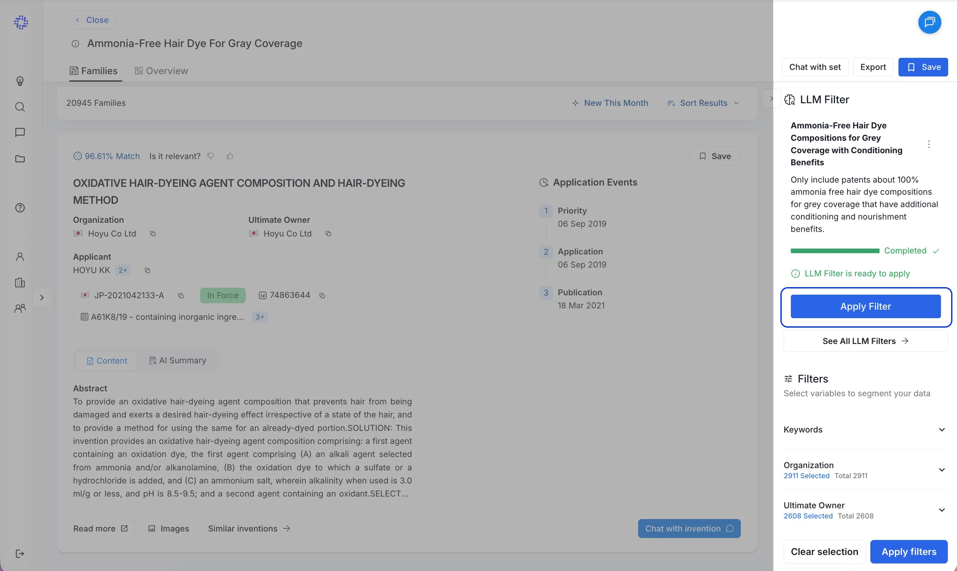Screen dimensions: 957x571
Task: Open the team members sidebar icon
Action: pos(20,308)
